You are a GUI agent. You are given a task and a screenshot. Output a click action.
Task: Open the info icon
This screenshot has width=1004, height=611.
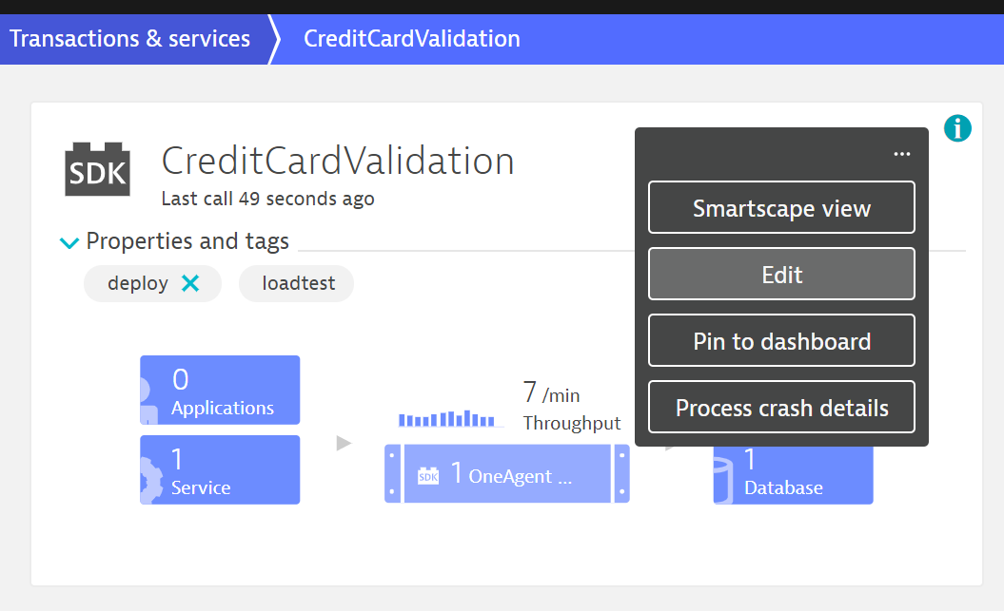(x=957, y=128)
